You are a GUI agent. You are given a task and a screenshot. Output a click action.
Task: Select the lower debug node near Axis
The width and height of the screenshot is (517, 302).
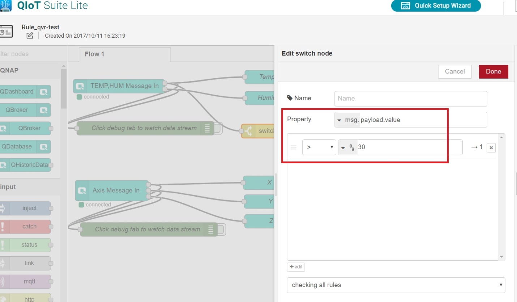[x=149, y=229]
